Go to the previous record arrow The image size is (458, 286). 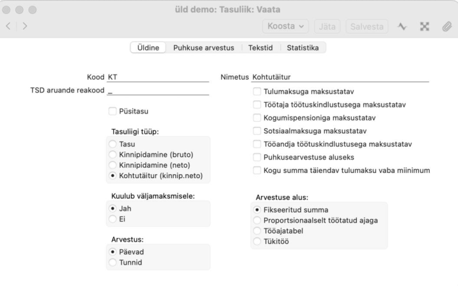(8, 26)
